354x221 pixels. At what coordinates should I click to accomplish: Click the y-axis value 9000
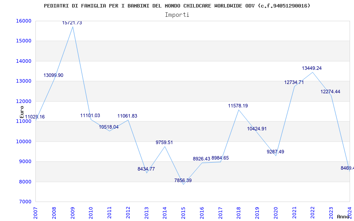click(25, 162)
